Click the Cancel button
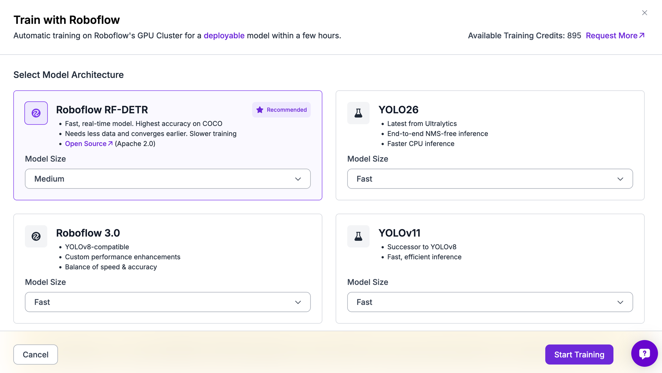The height and width of the screenshot is (373, 662). pyautogui.click(x=35, y=354)
